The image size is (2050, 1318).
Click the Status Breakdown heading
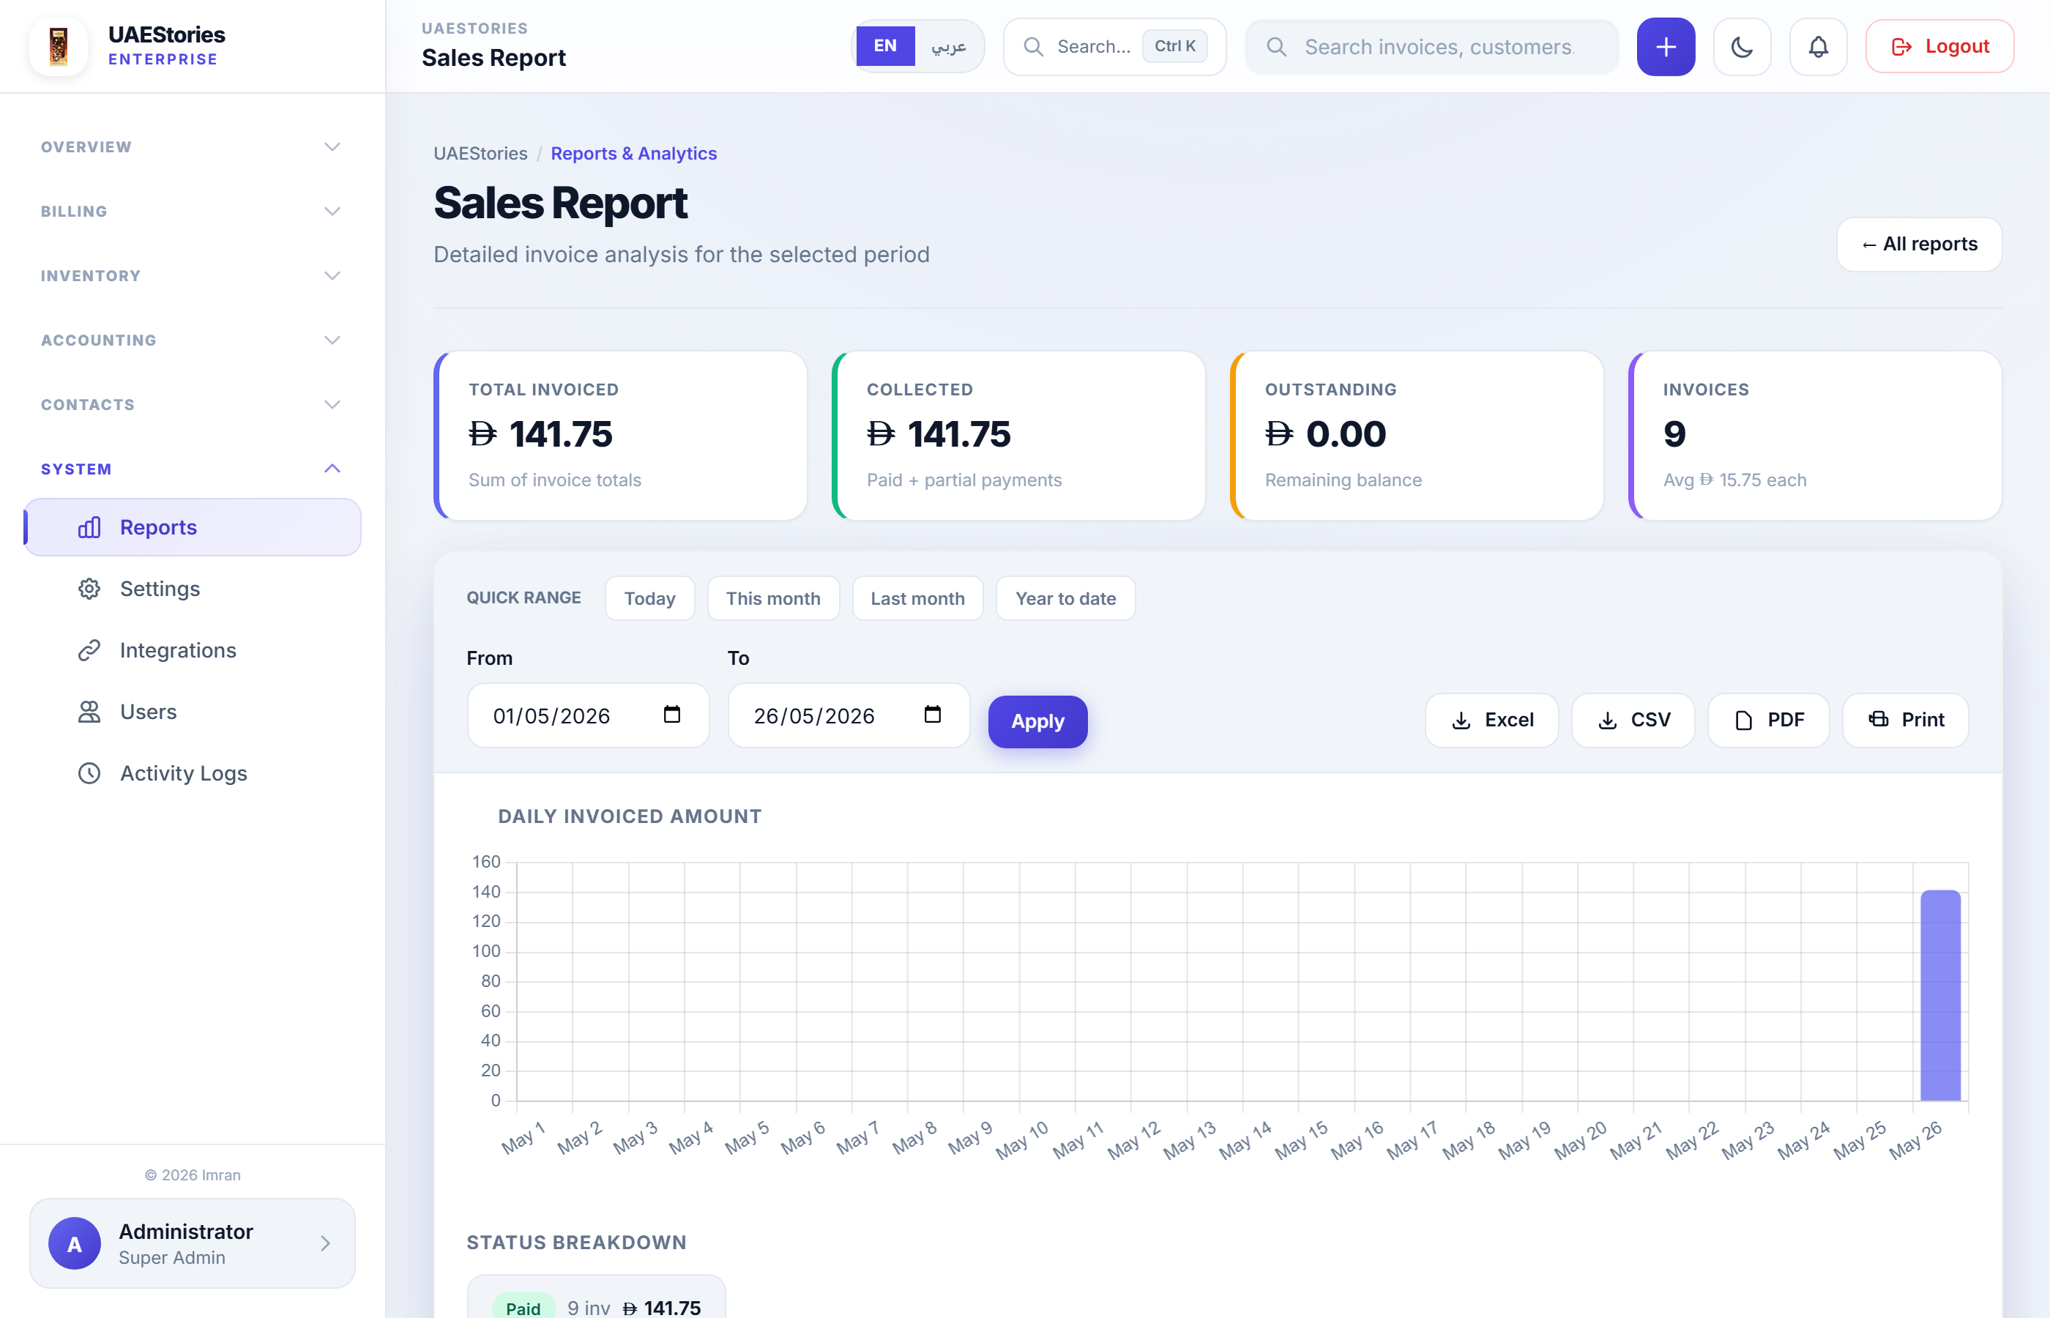pyautogui.click(x=575, y=1243)
